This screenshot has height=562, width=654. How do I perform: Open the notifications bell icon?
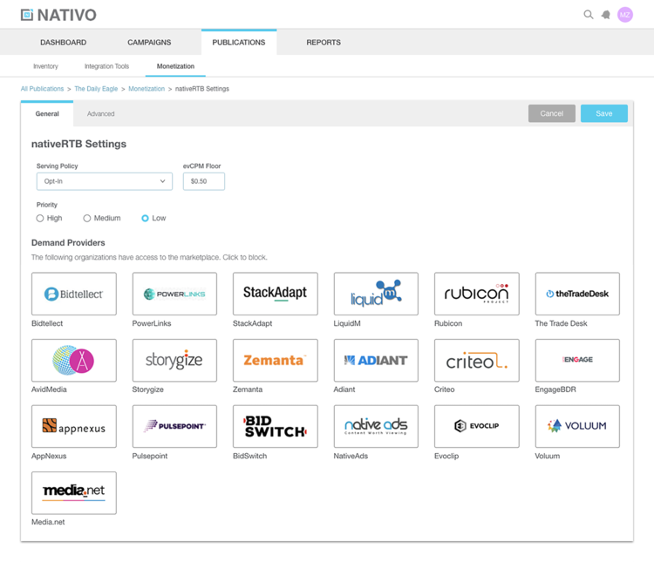tap(606, 15)
